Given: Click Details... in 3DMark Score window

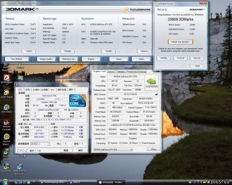Looking at the screenshot, I should point(164,58).
